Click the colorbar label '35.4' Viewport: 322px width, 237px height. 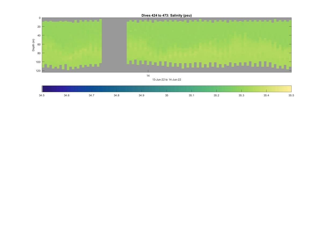click(266, 95)
